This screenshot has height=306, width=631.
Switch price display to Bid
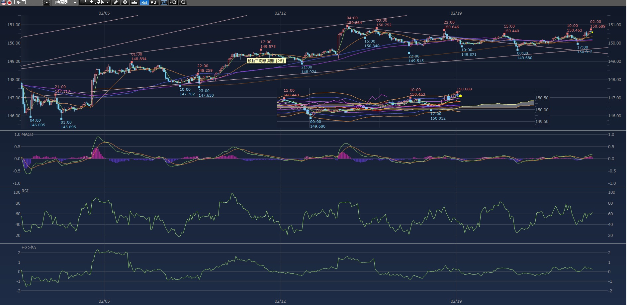[x=144, y=3]
